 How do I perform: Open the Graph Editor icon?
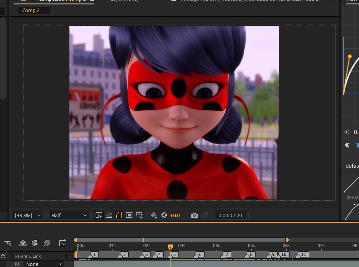[63, 243]
